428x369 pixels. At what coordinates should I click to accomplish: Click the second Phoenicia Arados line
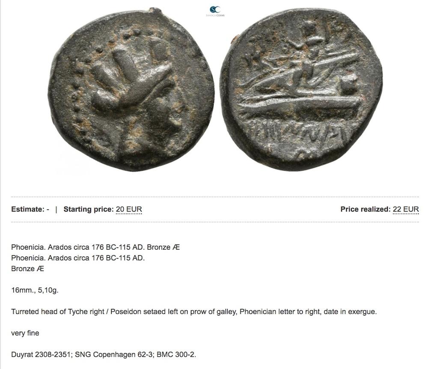point(78,258)
